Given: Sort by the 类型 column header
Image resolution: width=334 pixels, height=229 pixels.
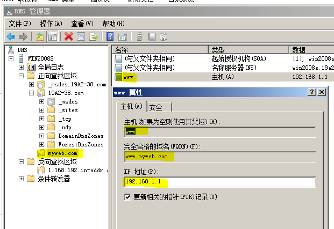Looking at the screenshot, I should coord(248,50).
